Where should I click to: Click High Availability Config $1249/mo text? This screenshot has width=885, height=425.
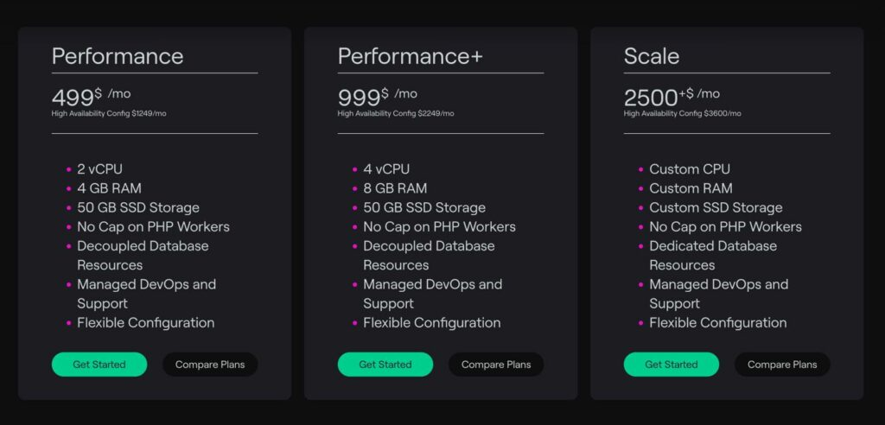coord(109,113)
